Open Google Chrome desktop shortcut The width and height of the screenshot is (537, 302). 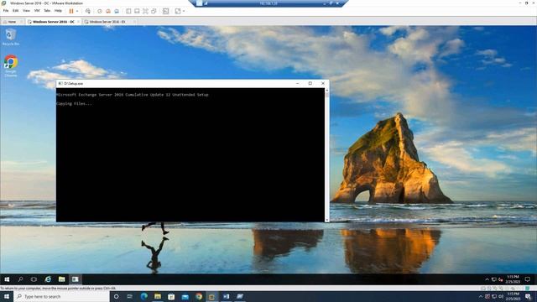tap(11, 65)
